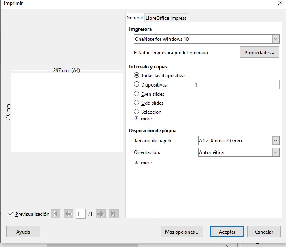The width and height of the screenshot is (286, 247).
Task: Click previous preview page arrow
Action: (68, 214)
